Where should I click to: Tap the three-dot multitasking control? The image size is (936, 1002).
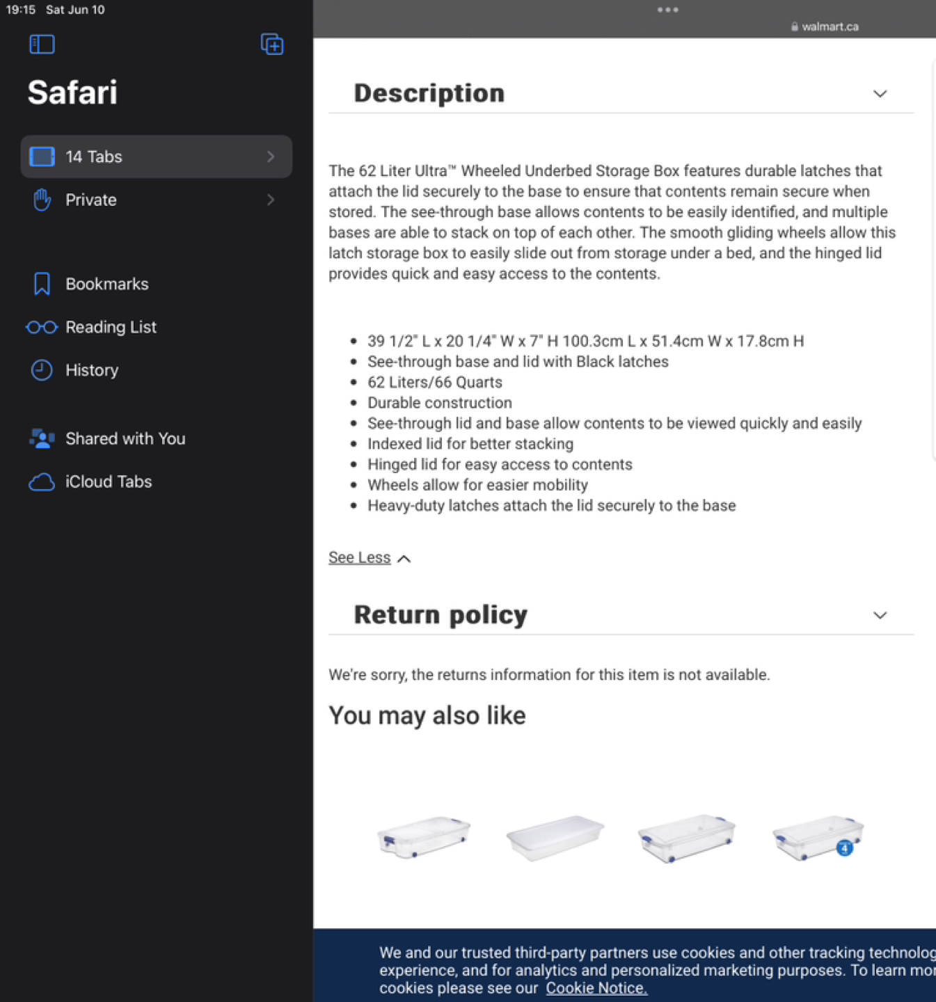[667, 10]
